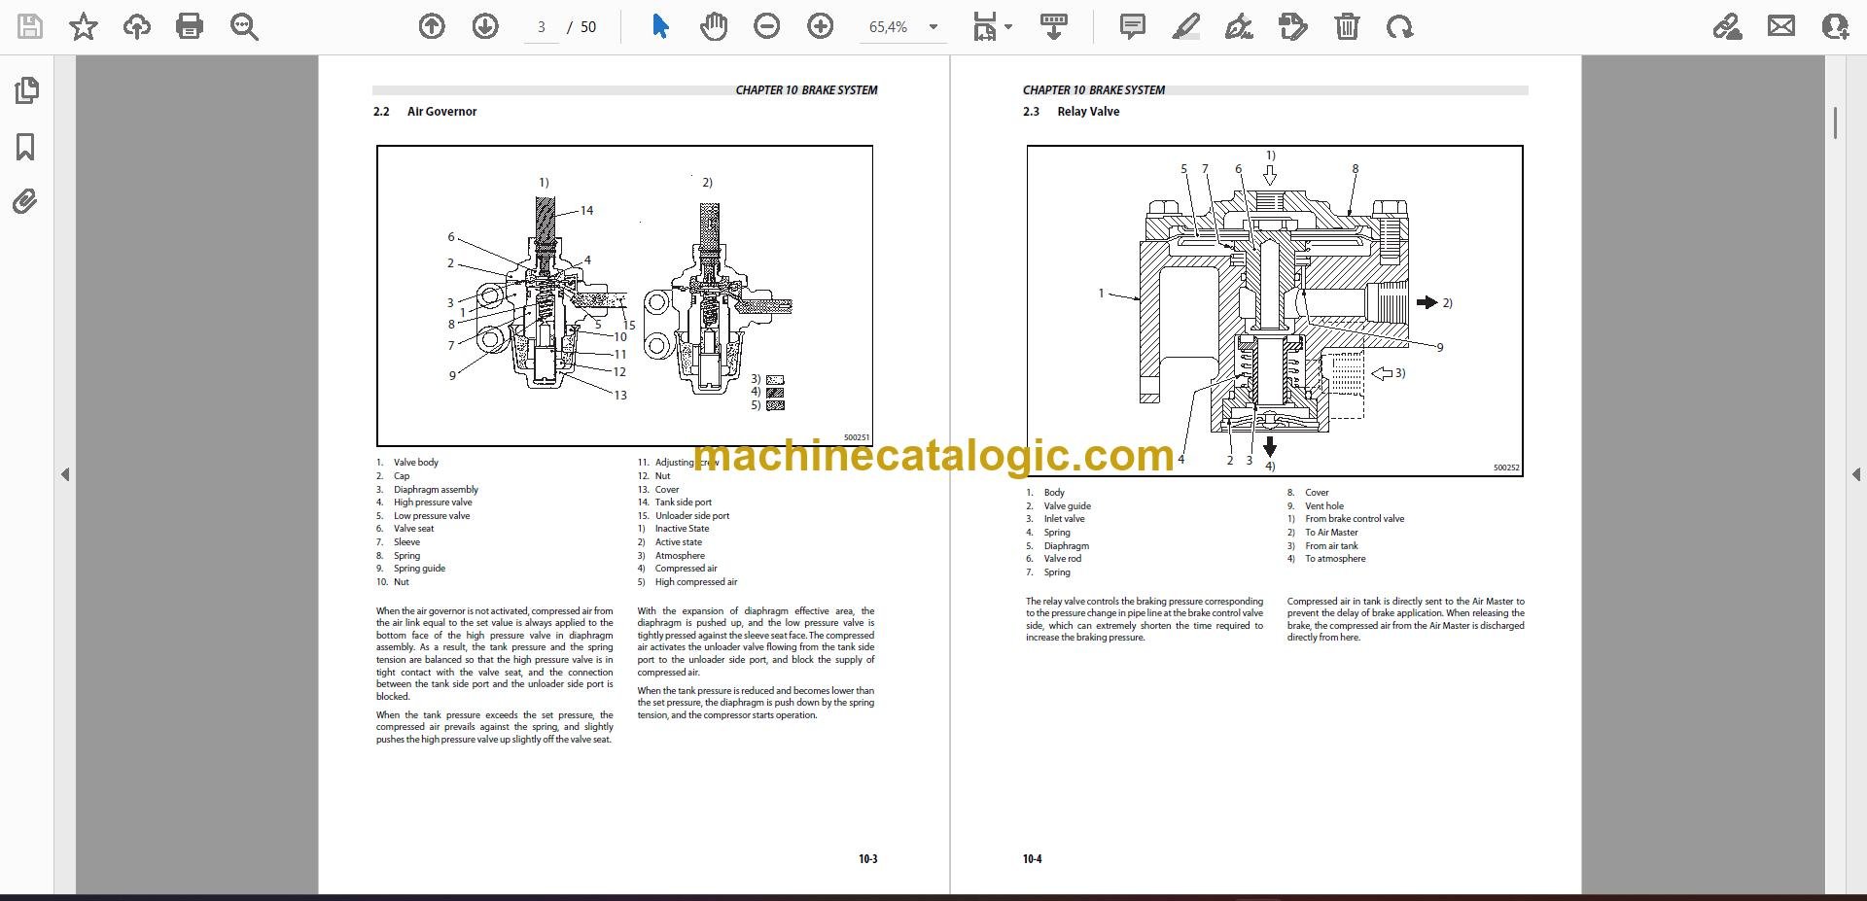The image size is (1867, 901).
Task: Click the current page number field
Action: [542, 27]
